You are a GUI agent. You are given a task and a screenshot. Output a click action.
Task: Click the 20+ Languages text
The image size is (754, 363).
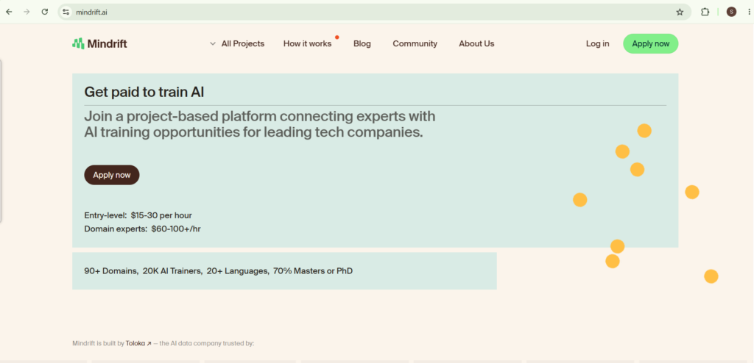click(238, 271)
